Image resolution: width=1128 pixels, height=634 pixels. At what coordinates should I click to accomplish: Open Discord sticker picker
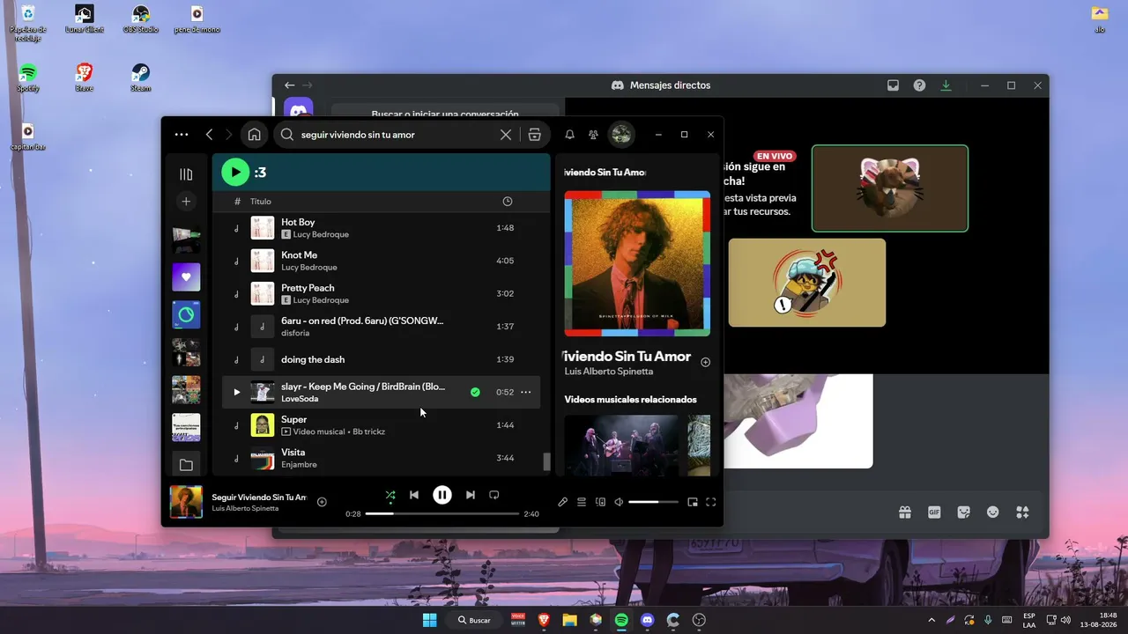(963, 512)
